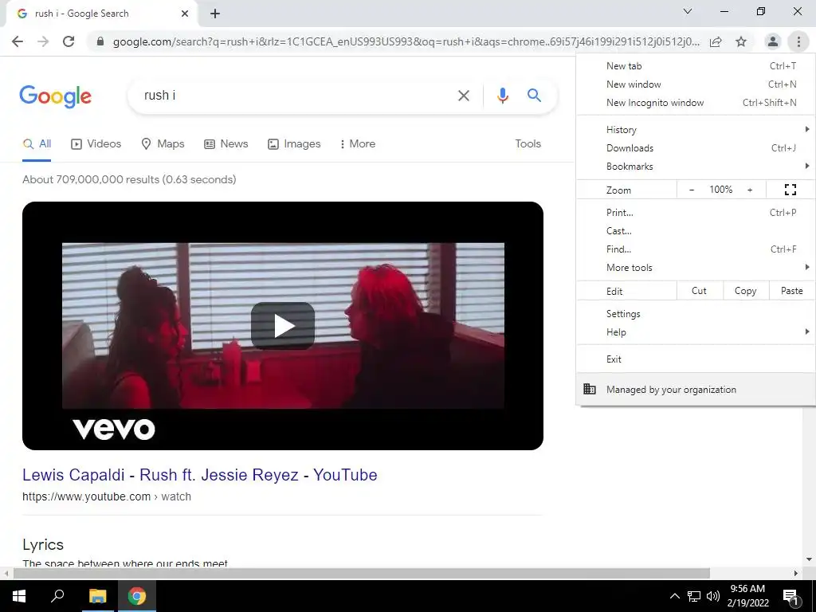Switch to News results tab
The height and width of the screenshot is (612, 816).
tap(226, 144)
